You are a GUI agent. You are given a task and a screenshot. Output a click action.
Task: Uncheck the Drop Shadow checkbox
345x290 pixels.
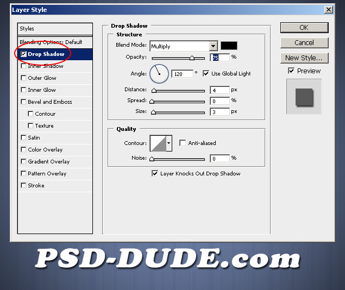[23, 54]
